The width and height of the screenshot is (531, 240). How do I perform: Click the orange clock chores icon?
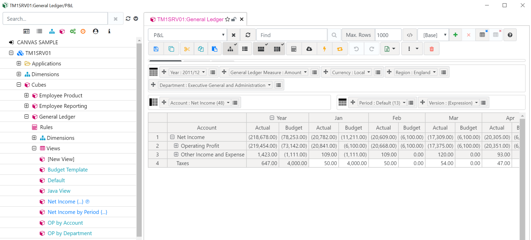(83, 31)
